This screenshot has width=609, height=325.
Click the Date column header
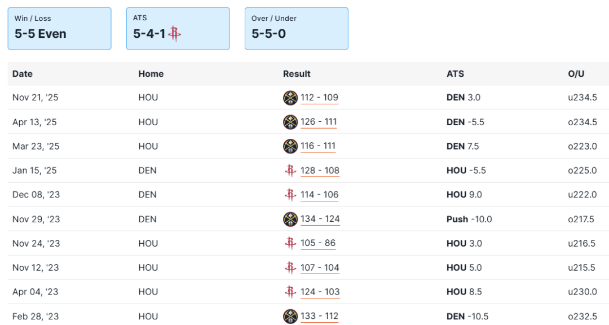pos(23,74)
